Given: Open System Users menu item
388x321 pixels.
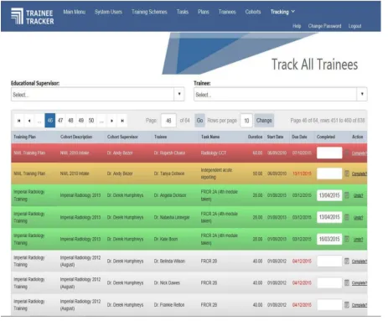Looking at the screenshot, I should [108, 12].
